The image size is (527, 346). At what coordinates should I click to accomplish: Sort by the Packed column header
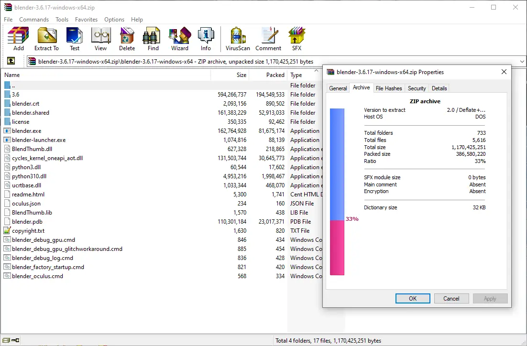268,75
